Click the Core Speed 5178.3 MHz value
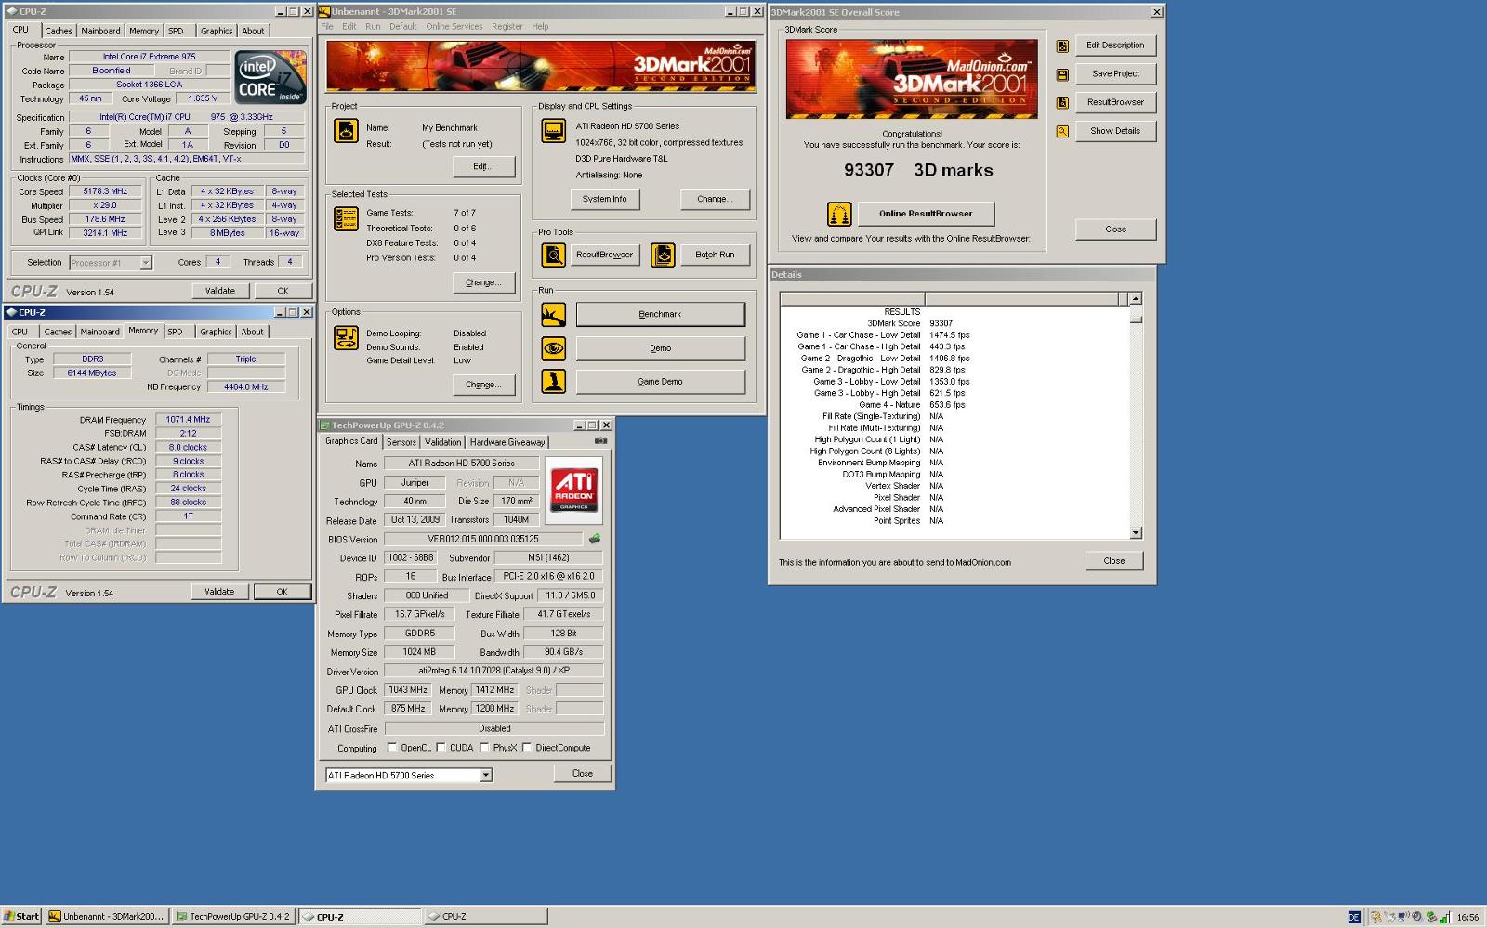This screenshot has width=1487, height=928. (x=105, y=191)
